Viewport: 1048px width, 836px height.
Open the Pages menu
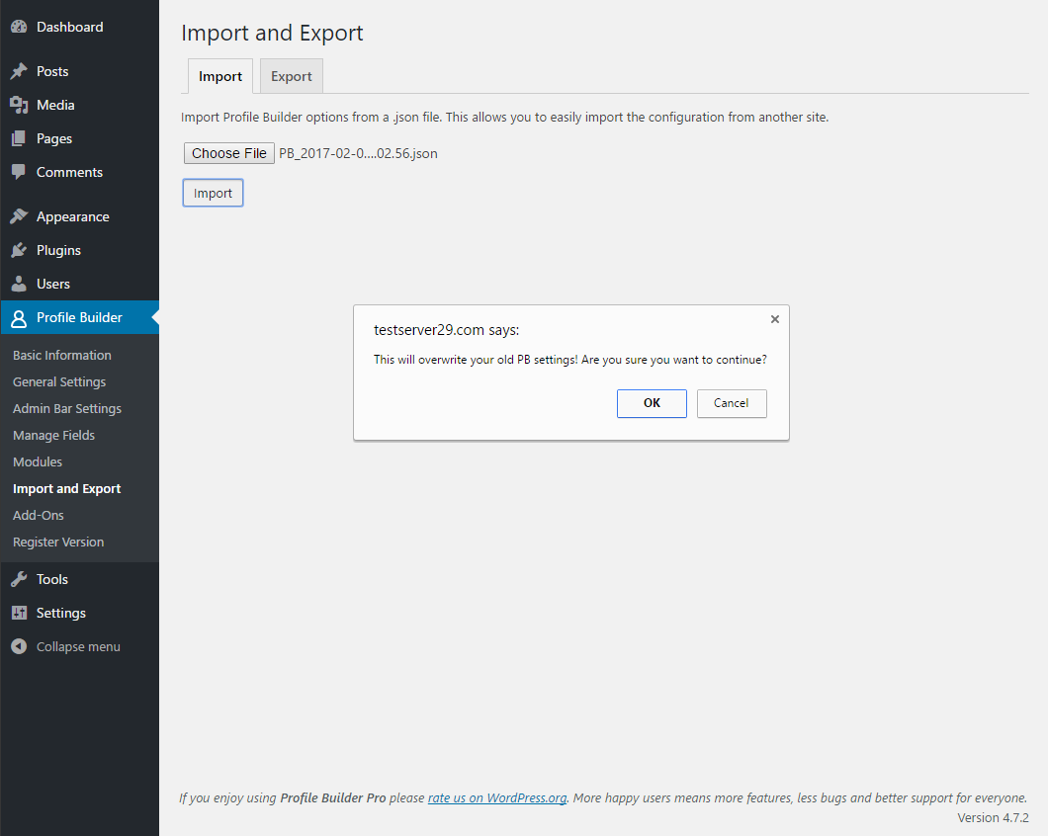tap(54, 138)
